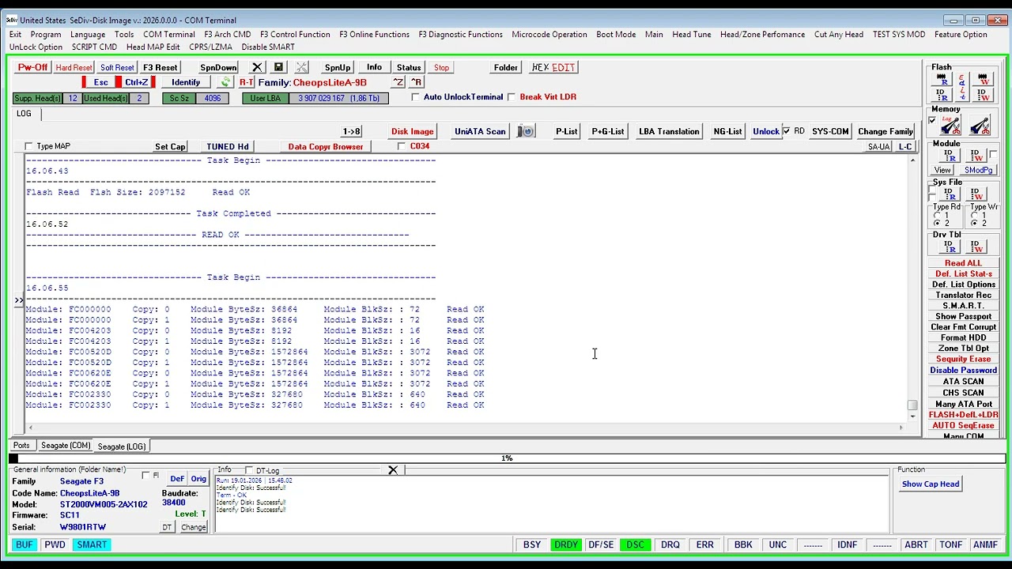Open the Microcode Operation menu
The width and height of the screenshot is (1012, 569).
(549, 35)
